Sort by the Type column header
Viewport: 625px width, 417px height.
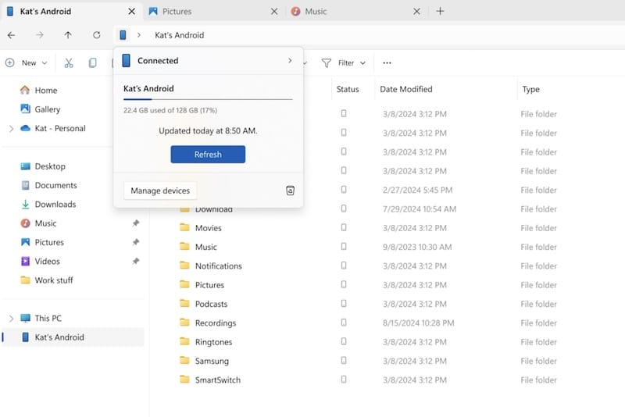point(530,89)
